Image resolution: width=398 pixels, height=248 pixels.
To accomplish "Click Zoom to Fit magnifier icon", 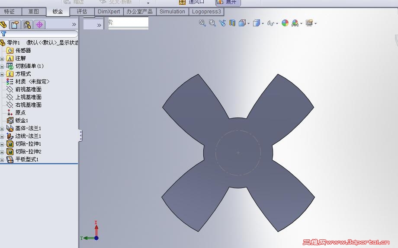I will pyautogui.click(x=202, y=23).
